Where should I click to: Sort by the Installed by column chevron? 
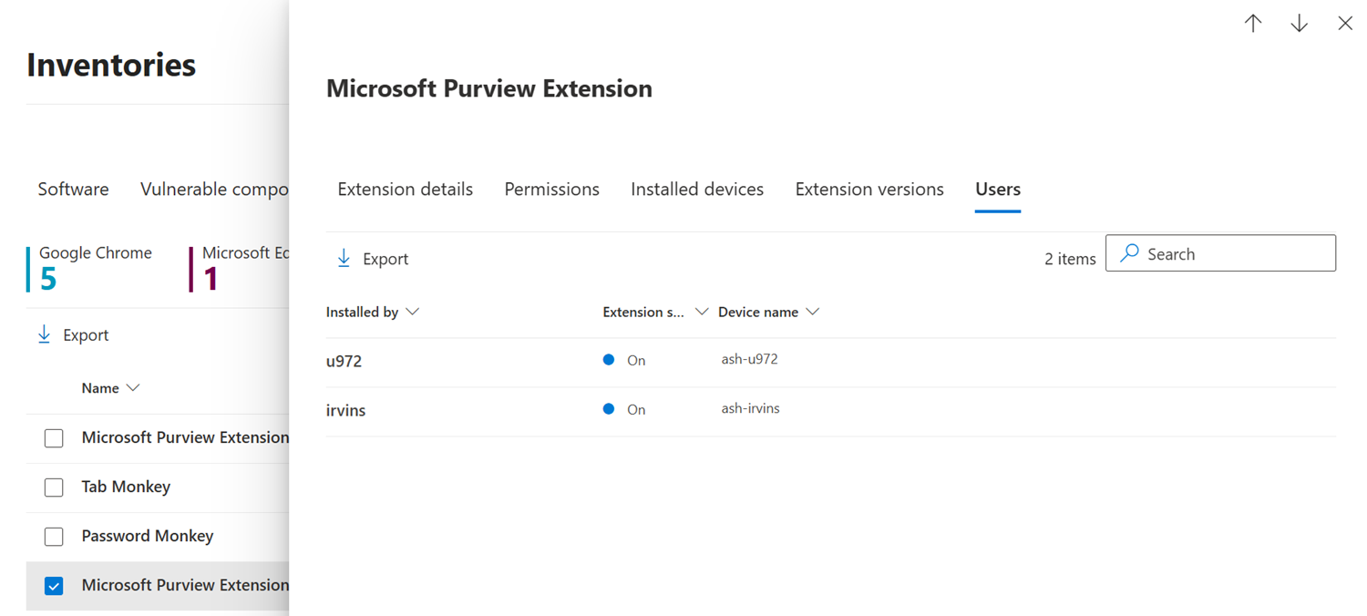click(413, 312)
